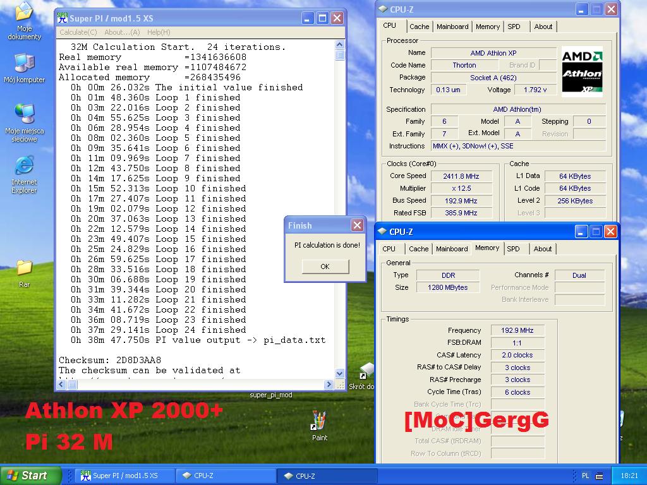This screenshot has height=485, width=647.
Task: Select CPU tab in lower CPU-Z window
Action: point(389,249)
